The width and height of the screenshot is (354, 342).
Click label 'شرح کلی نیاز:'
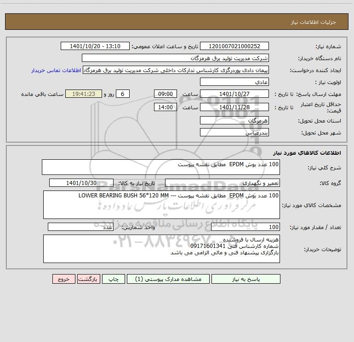[325, 168]
